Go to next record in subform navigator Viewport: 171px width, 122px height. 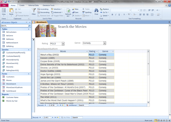tap(58, 105)
